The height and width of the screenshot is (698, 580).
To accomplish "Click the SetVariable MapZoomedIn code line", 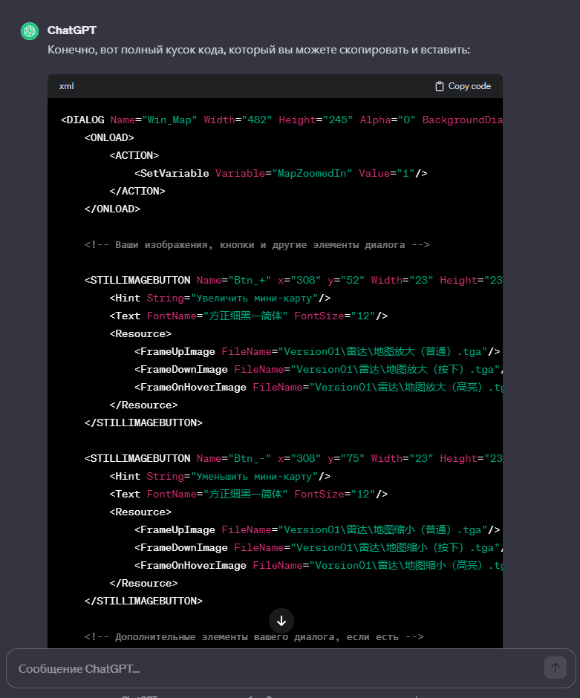I will pos(281,174).
